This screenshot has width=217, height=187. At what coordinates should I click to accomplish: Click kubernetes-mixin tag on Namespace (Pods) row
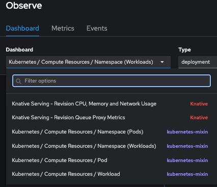[187, 132]
